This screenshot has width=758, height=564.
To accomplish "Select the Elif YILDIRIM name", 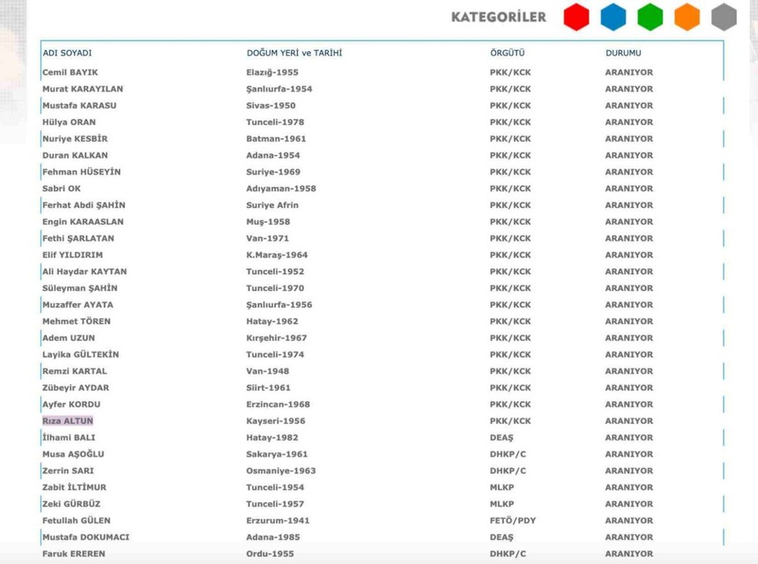I will click(72, 255).
